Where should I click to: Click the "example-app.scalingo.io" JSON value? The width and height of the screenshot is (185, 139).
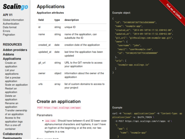(133, 65)
